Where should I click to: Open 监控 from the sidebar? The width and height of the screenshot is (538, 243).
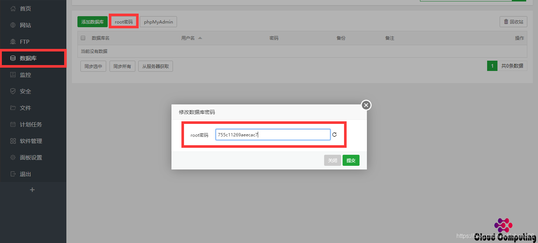pyautogui.click(x=33, y=75)
